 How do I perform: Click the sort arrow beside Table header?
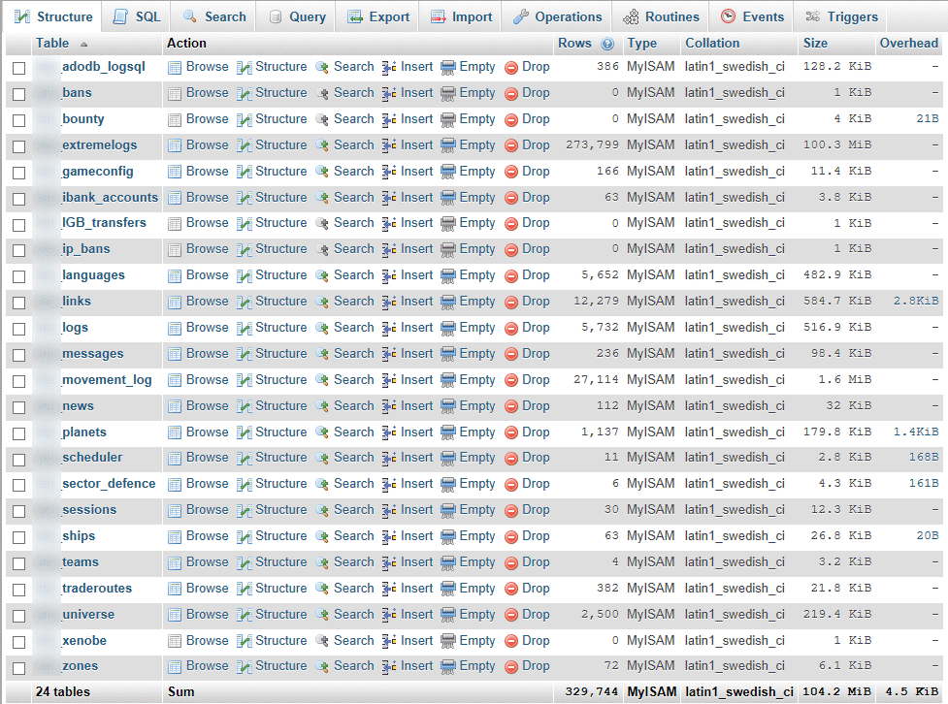click(x=83, y=44)
